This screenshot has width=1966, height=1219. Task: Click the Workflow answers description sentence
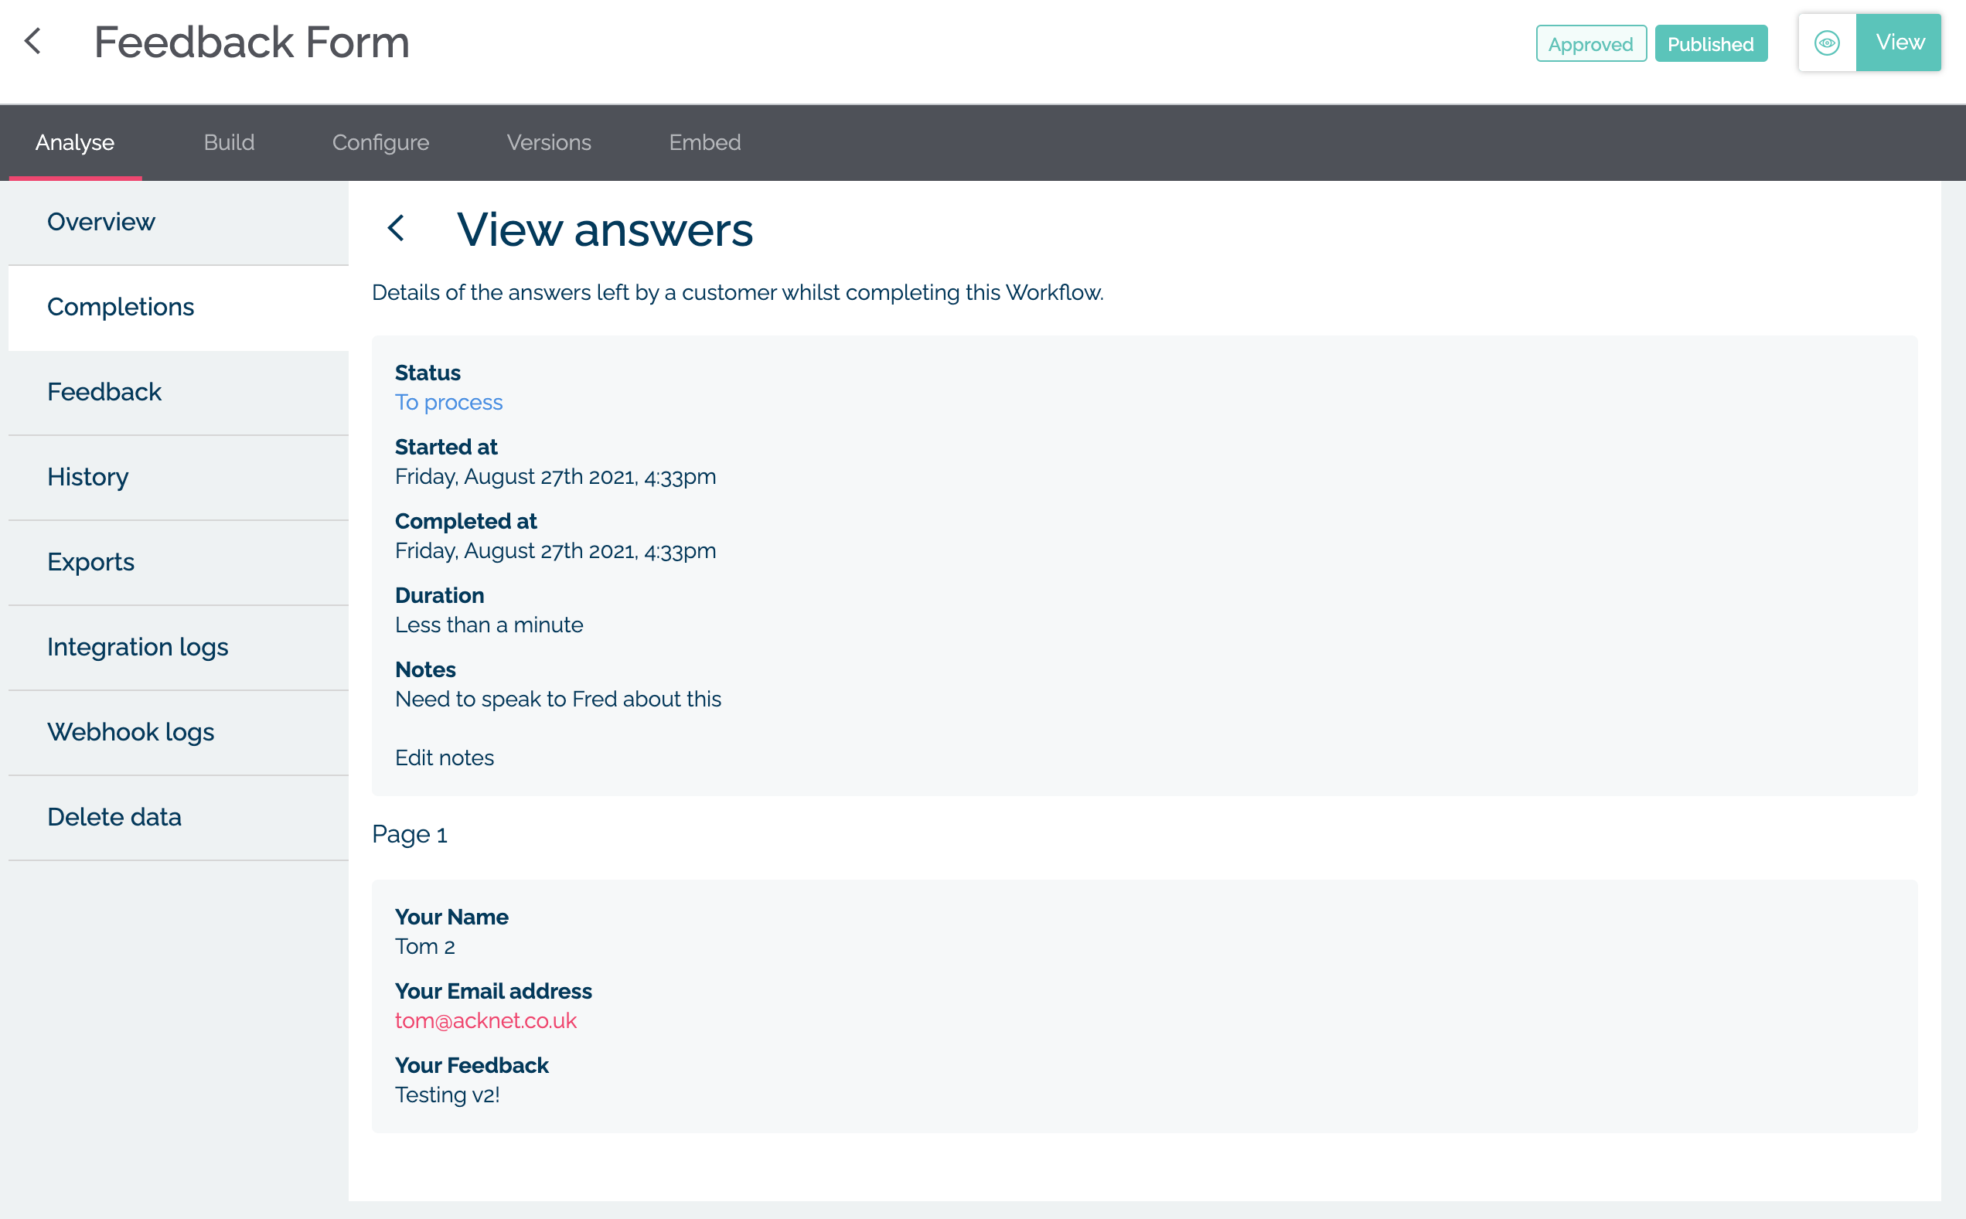pyautogui.click(x=738, y=293)
